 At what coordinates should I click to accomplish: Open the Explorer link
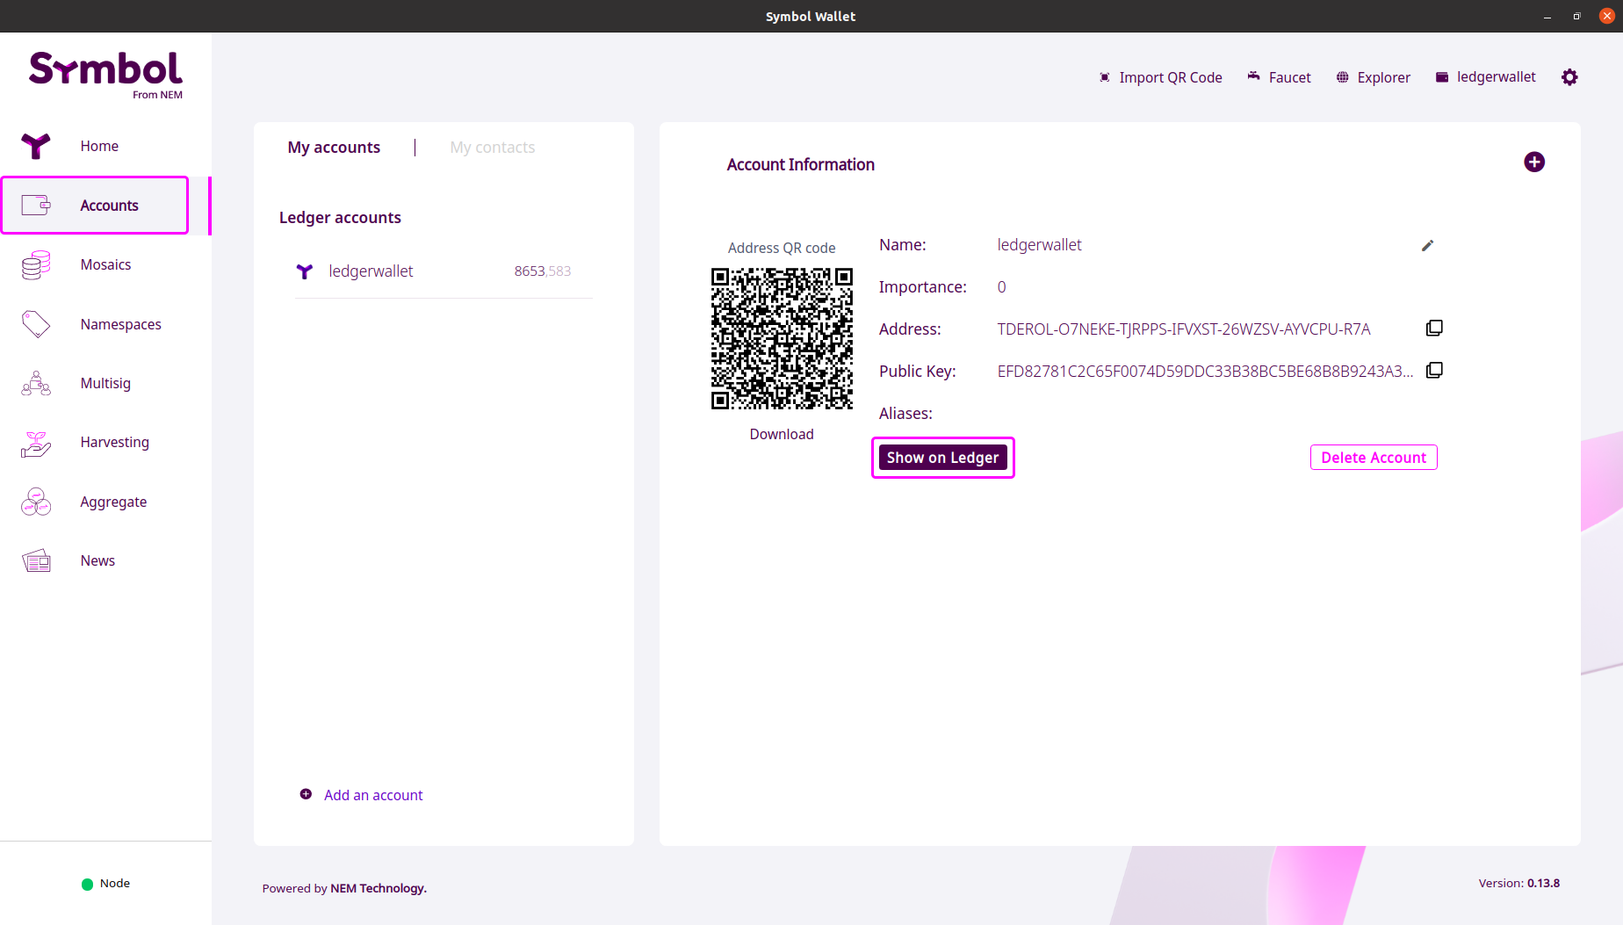(1384, 77)
